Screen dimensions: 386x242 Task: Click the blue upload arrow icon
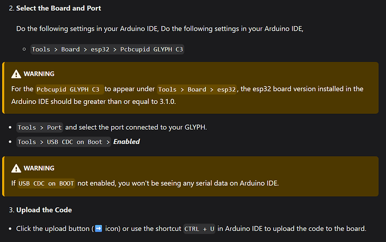point(98,229)
